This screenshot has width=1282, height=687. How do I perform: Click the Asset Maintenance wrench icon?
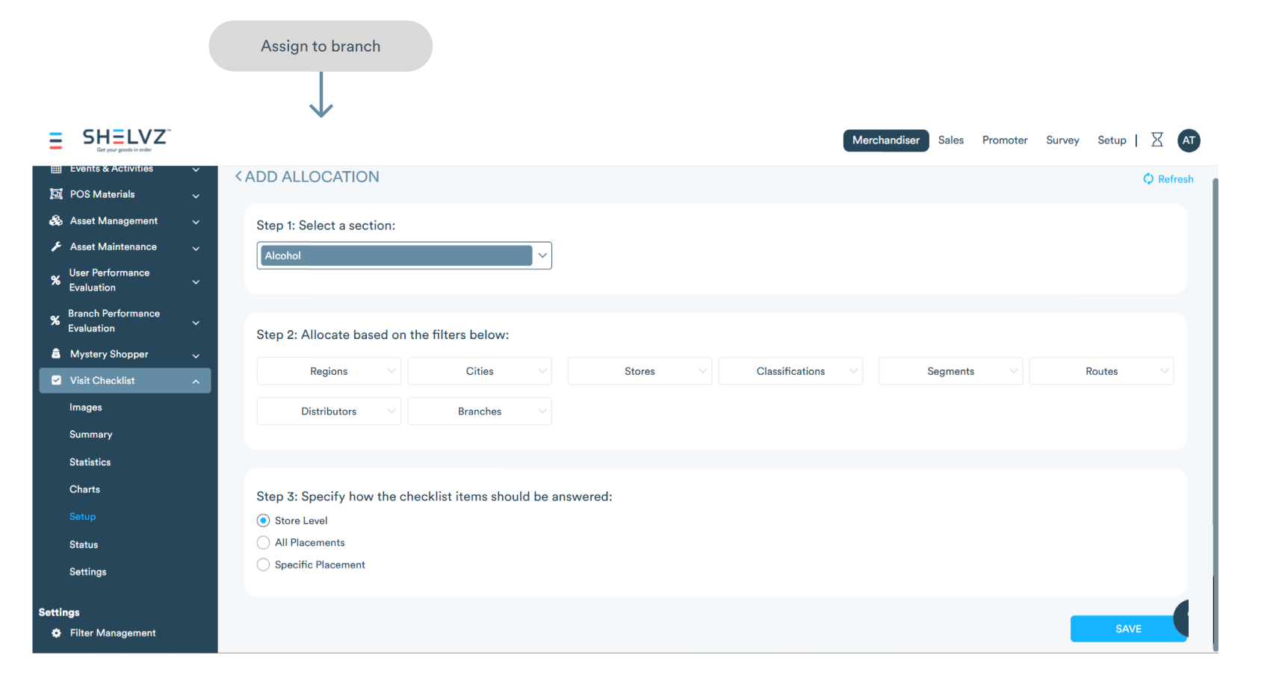tap(56, 247)
